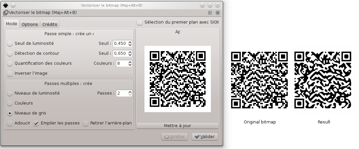Image resolution: width=359 pixels, height=149 pixels.
Task: Switch to the Mode tab
Action: [11, 24]
